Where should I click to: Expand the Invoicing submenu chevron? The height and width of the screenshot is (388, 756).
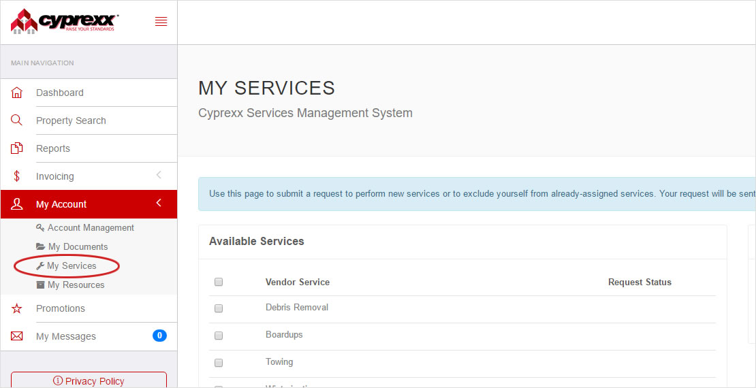tap(159, 176)
